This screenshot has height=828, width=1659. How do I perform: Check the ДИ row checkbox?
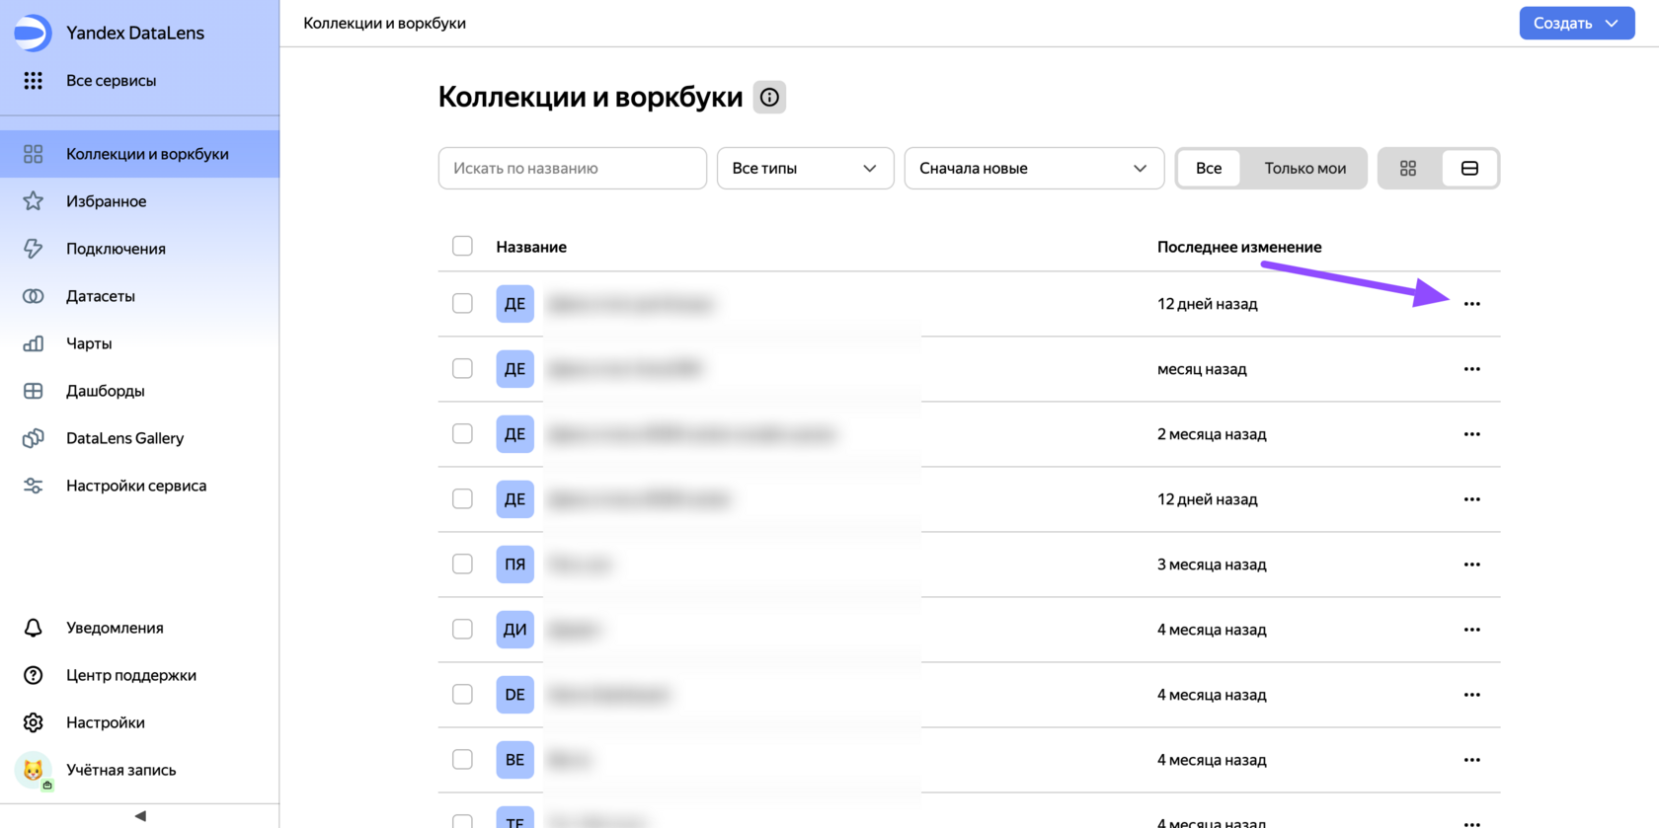click(x=462, y=629)
